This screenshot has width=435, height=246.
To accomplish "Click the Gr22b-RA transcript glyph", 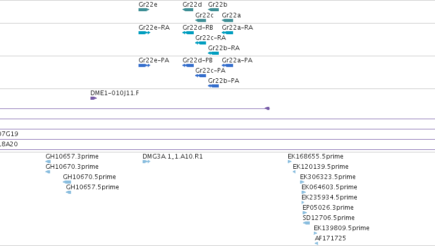I will 213,53.
